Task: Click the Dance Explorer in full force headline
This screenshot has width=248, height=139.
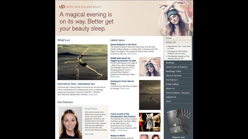Action: coord(123,45)
